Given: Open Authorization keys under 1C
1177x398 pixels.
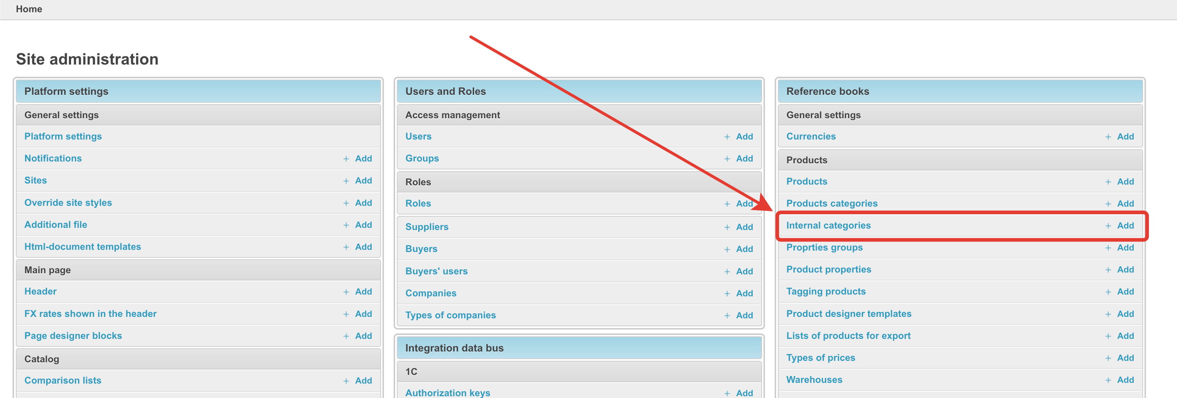Looking at the screenshot, I should (447, 393).
